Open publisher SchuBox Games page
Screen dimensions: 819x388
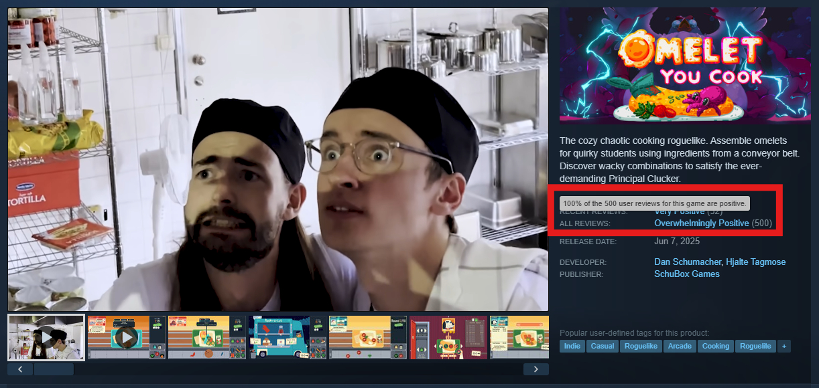click(686, 274)
